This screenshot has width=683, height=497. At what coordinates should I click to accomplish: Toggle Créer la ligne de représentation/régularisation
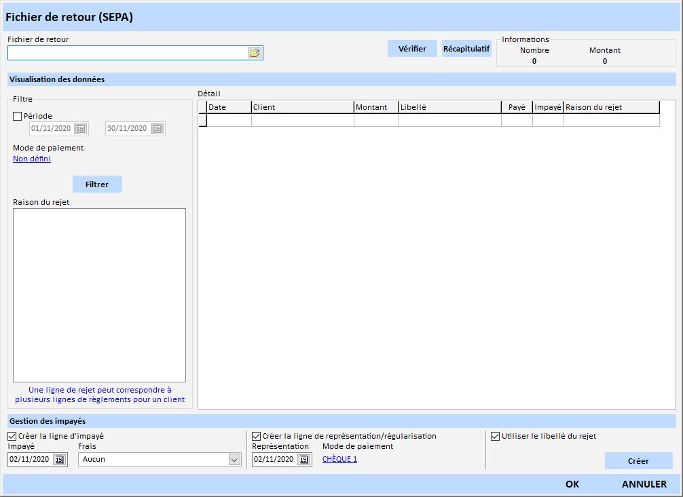(257, 436)
